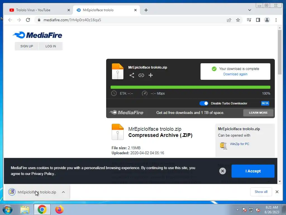Open Windows Start menu orb

pos(8,209)
